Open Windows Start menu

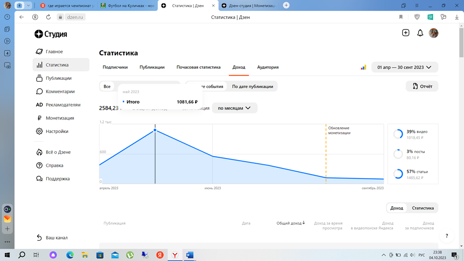point(7,255)
